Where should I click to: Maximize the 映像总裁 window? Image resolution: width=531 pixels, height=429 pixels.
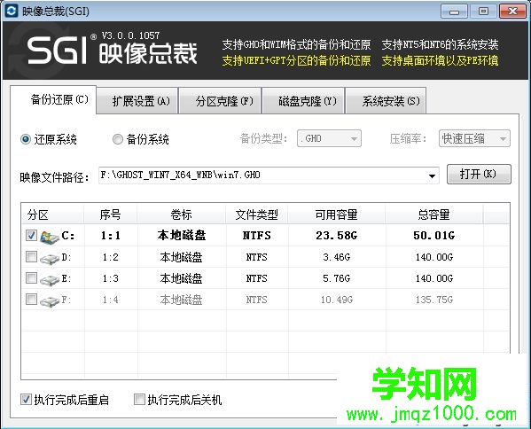coord(483,12)
